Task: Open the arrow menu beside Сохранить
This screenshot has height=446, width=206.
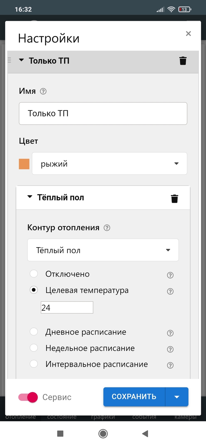Action: coord(177,397)
